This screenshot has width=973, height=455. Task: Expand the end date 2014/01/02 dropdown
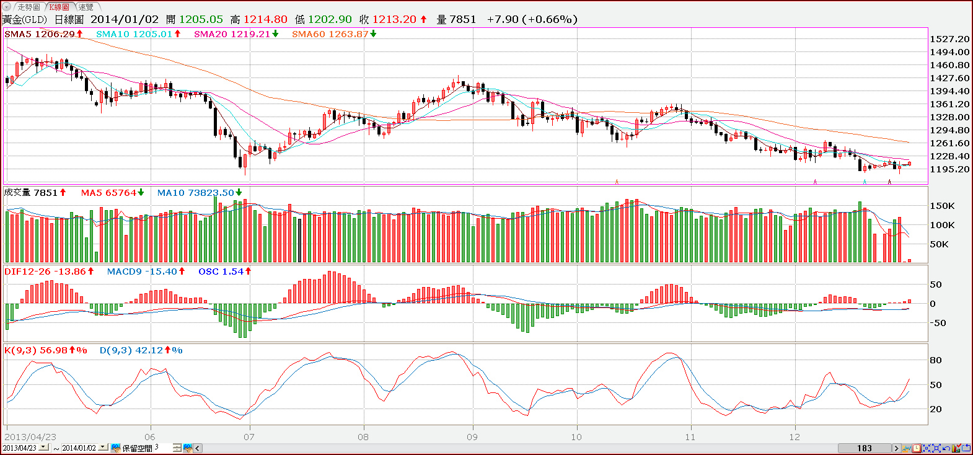[x=102, y=448]
